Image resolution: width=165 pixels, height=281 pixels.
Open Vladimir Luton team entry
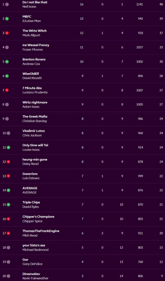pyautogui.click(x=34, y=131)
